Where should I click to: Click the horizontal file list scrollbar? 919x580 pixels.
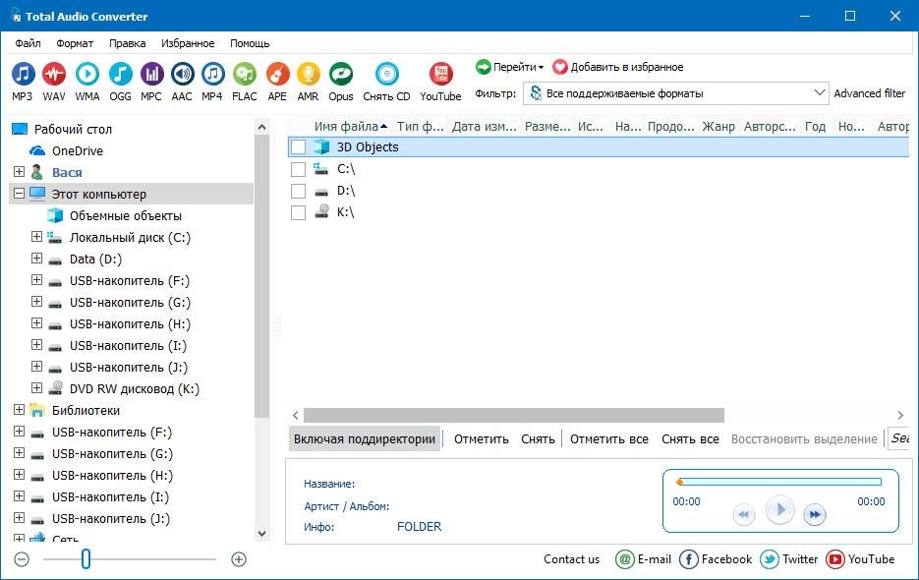pos(513,415)
